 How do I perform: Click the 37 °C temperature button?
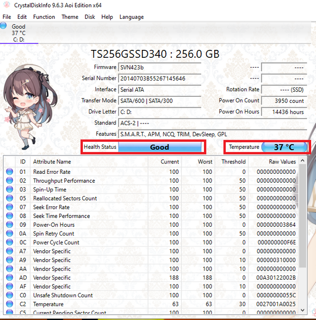tap(284, 147)
